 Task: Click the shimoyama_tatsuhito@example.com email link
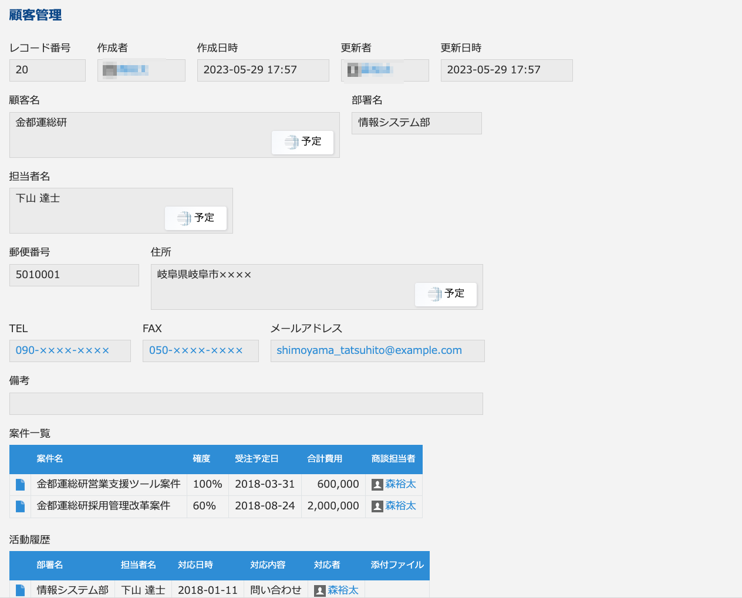click(369, 350)
